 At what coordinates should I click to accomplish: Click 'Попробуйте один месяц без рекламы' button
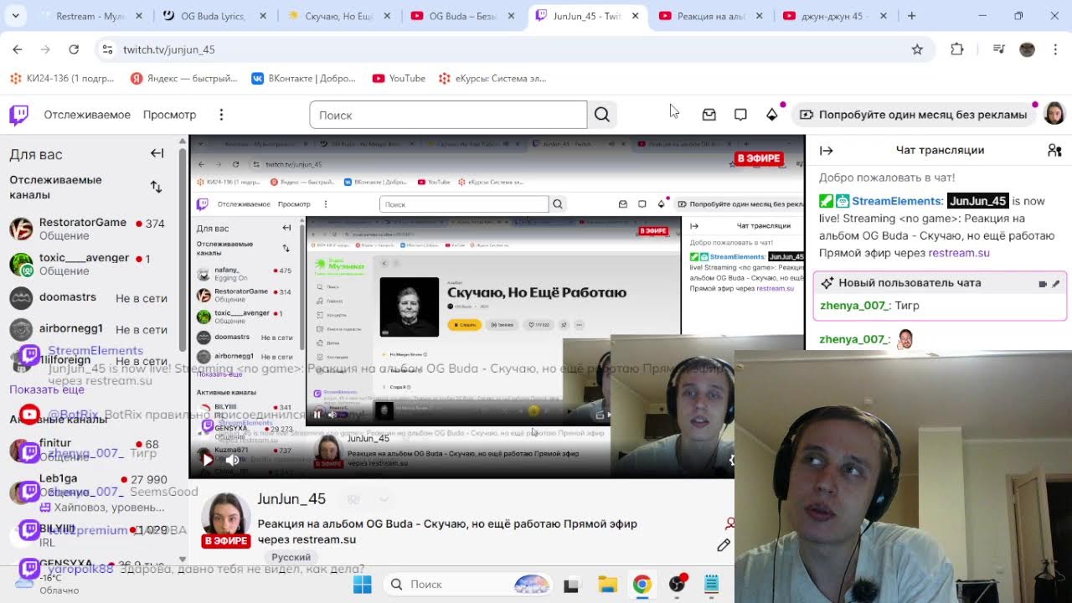point(913,115)
